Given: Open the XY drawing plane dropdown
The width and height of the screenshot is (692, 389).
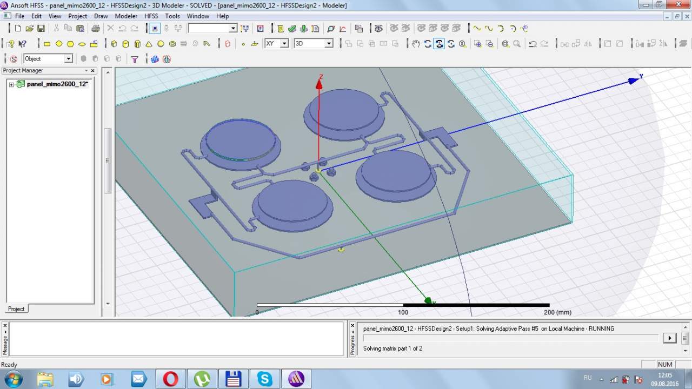Looking at the screenshot, I should [x=284, y=44].
